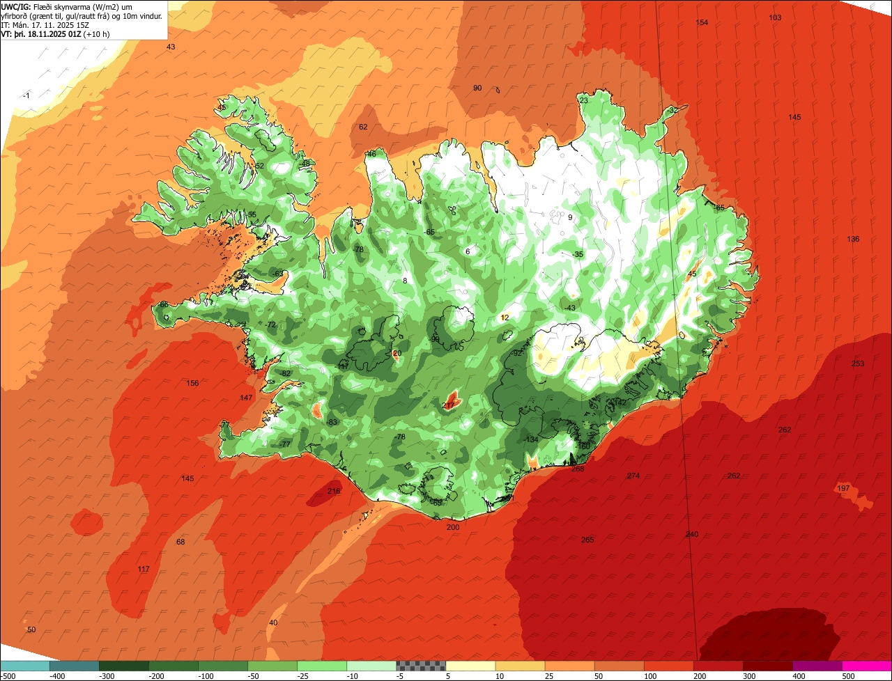Select dark green swatch between -300 and -200
The width and height of the screenshot is (892, 681).
pyautogui.click(x=124, y=665)
